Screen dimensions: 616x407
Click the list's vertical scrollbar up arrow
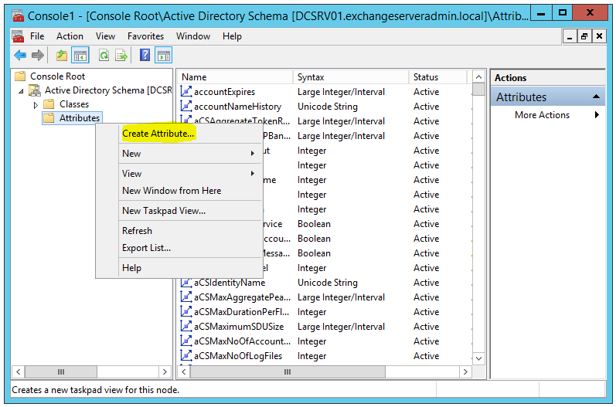pos(478,77)
